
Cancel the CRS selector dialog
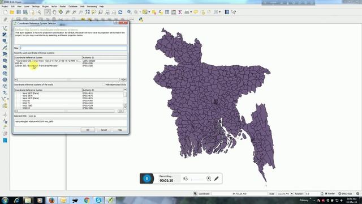click(x=104, y=130)
